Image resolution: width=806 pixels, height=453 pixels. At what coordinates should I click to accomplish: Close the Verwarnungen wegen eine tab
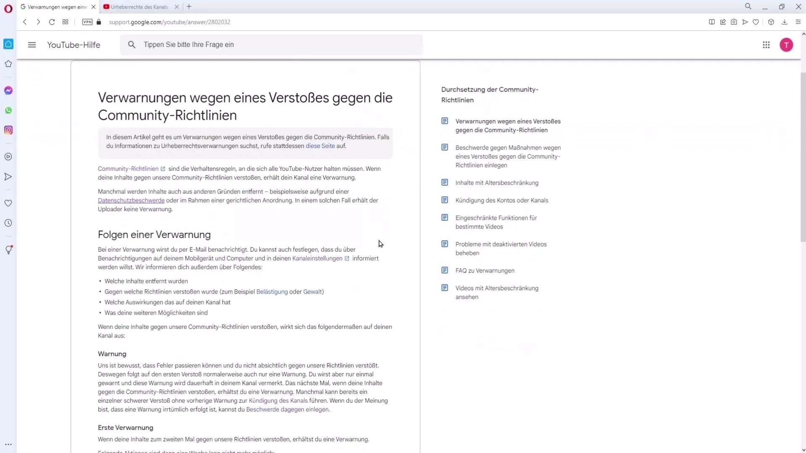(94, 7)
